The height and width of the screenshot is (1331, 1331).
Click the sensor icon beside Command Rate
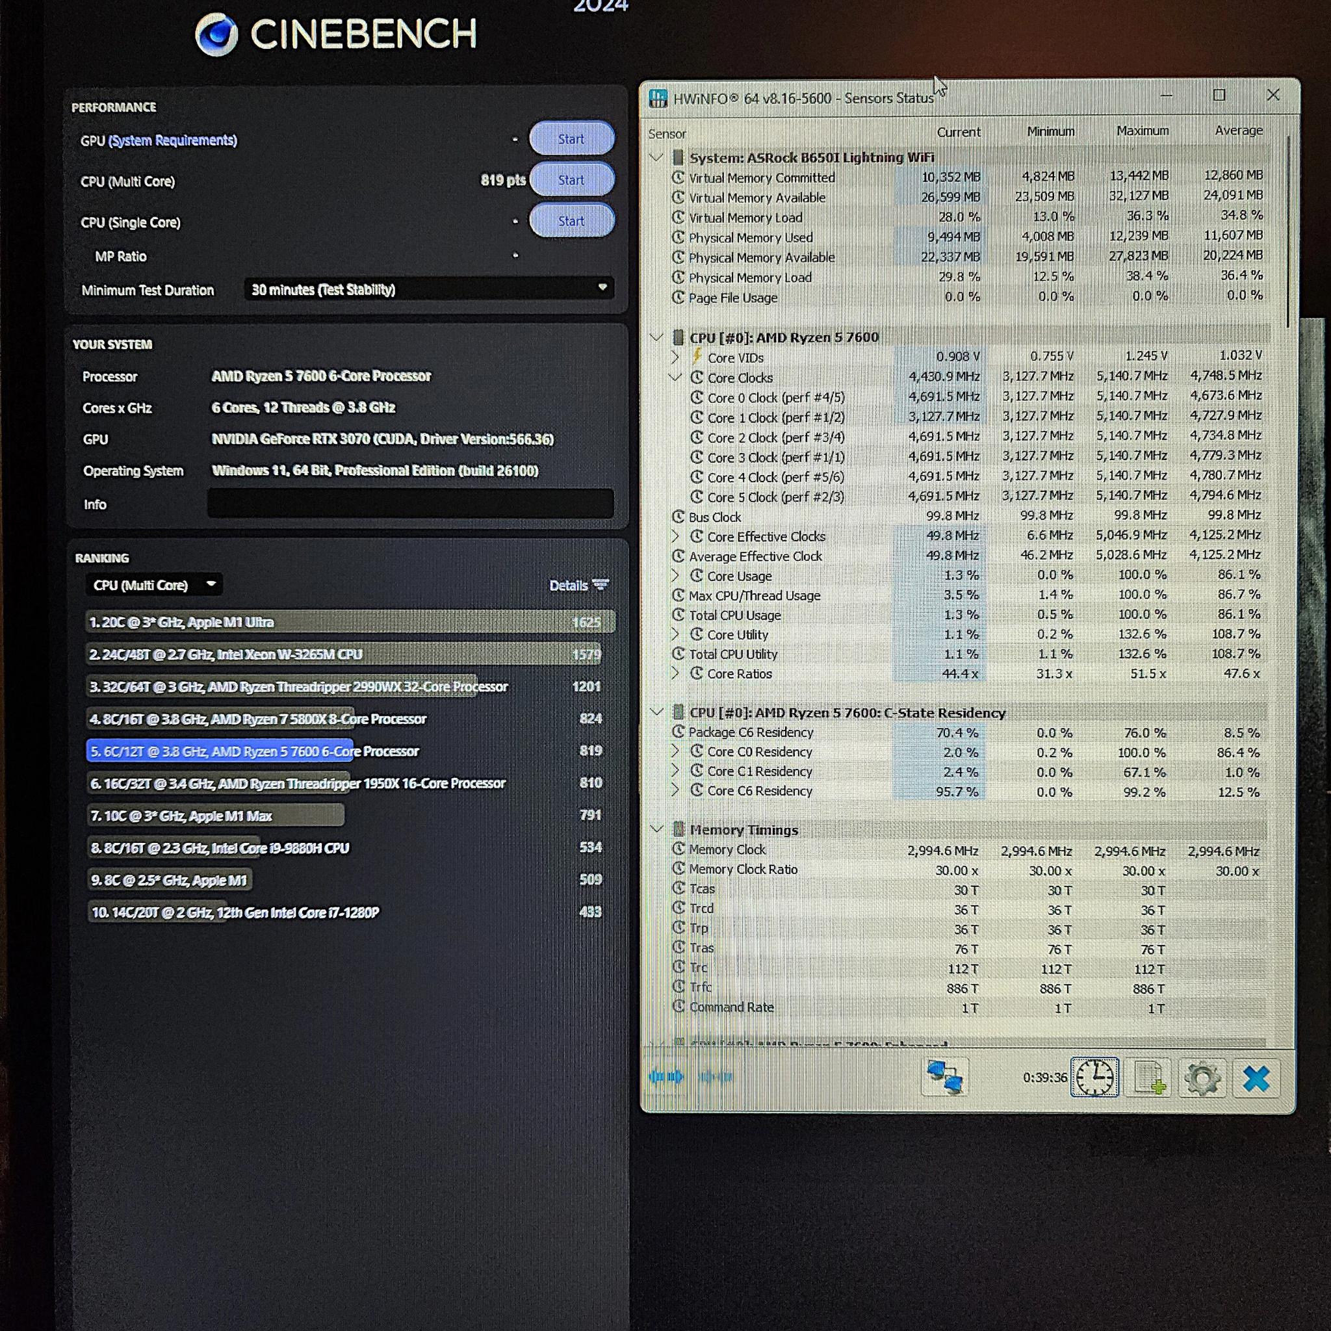pos(678,1007)
